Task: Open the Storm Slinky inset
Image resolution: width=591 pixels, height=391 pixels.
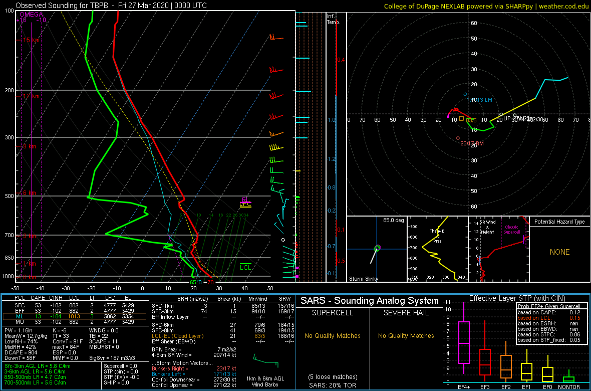Action: pyautogui.click(x=377, y=249)
